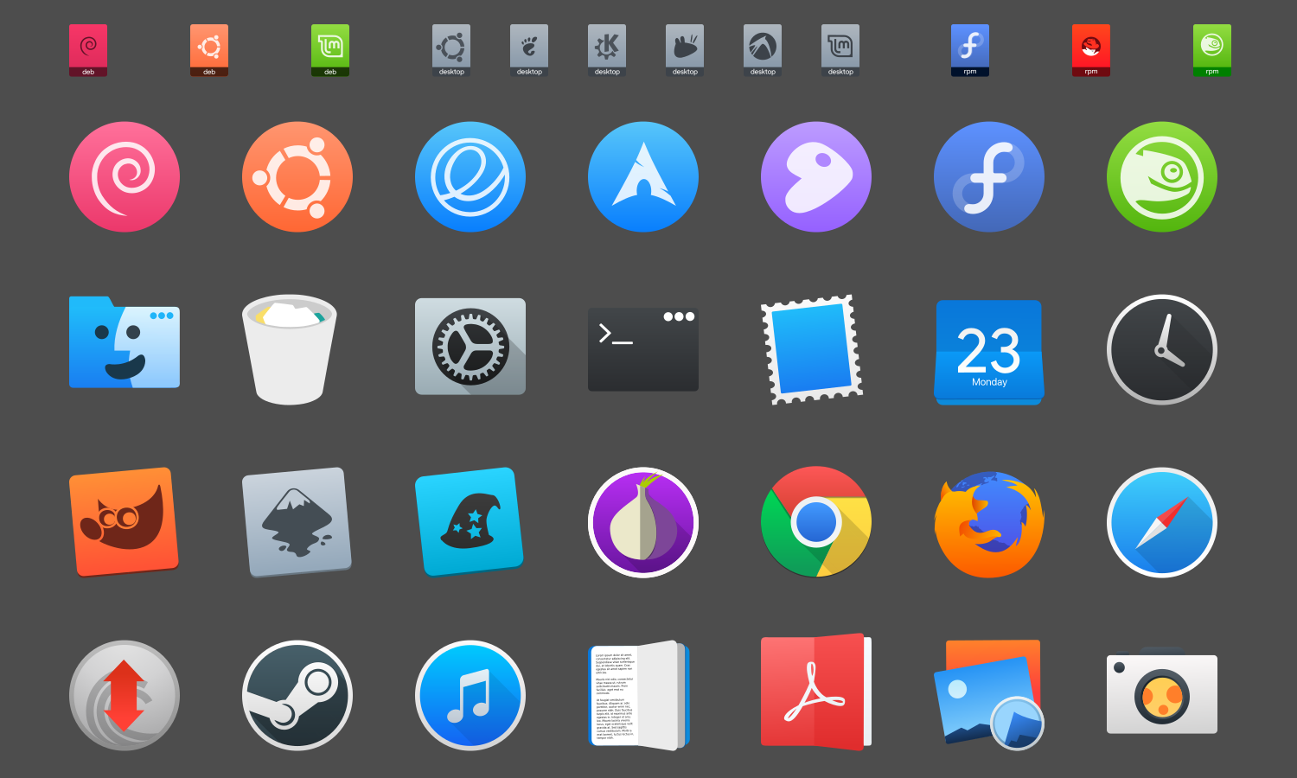Open the GIMP application icon

point(125,521)
